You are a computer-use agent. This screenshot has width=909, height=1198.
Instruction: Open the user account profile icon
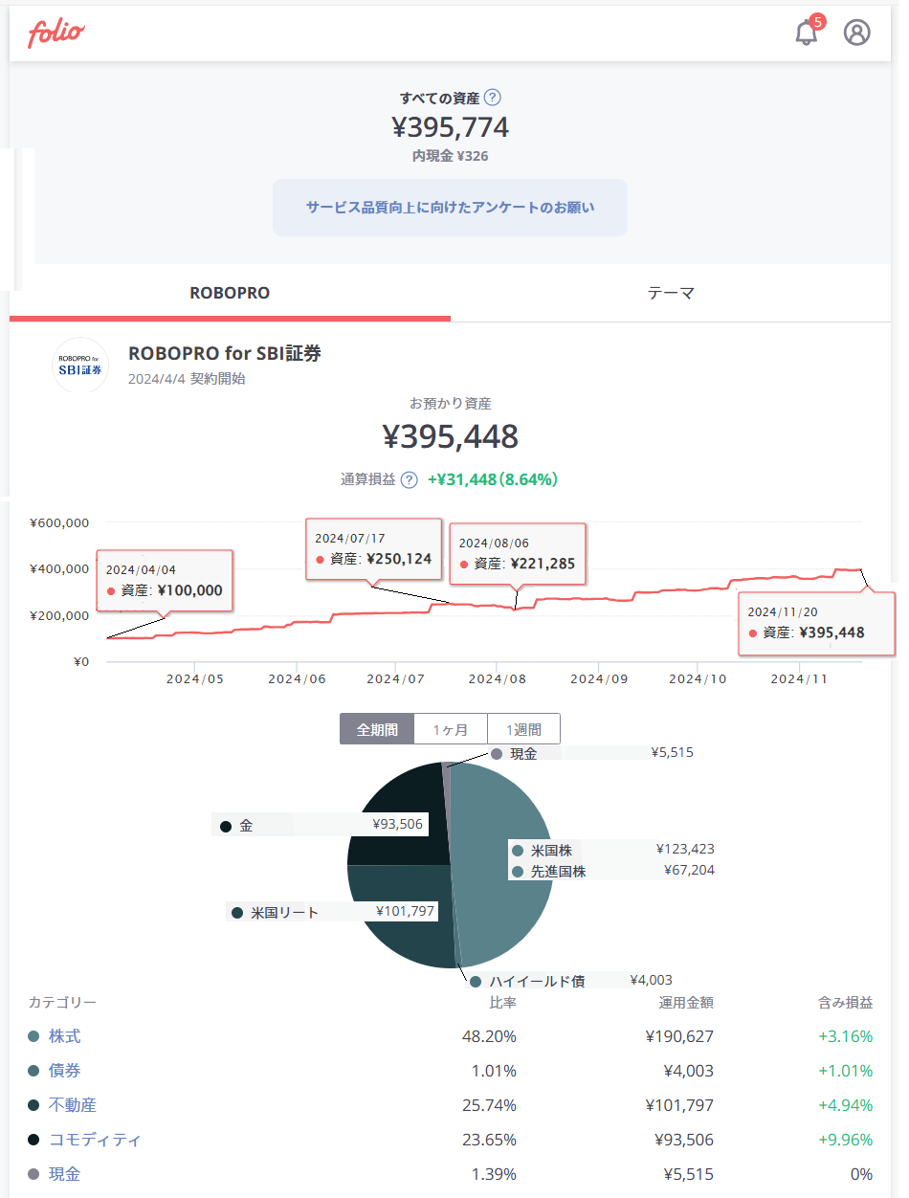point(856,33)
